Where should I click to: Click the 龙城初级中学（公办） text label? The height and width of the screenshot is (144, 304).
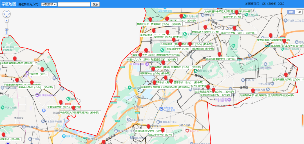178,49
